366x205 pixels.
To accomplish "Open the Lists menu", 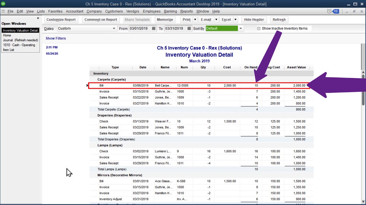I will coord(41,11).
